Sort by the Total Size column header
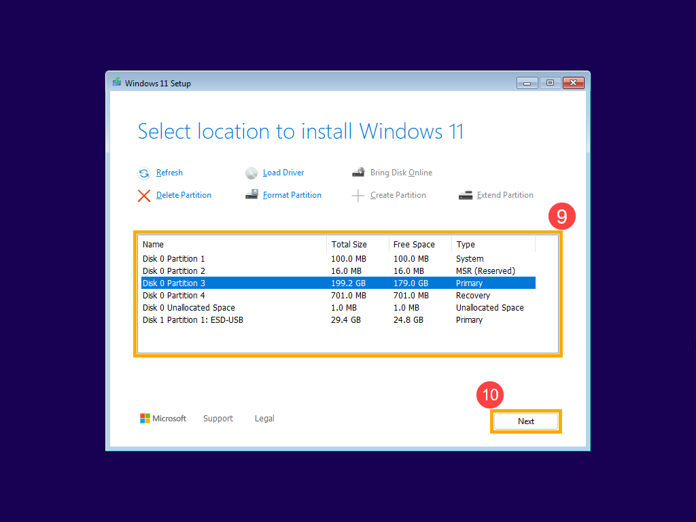696x522 pixels. [x=358, y=245]
